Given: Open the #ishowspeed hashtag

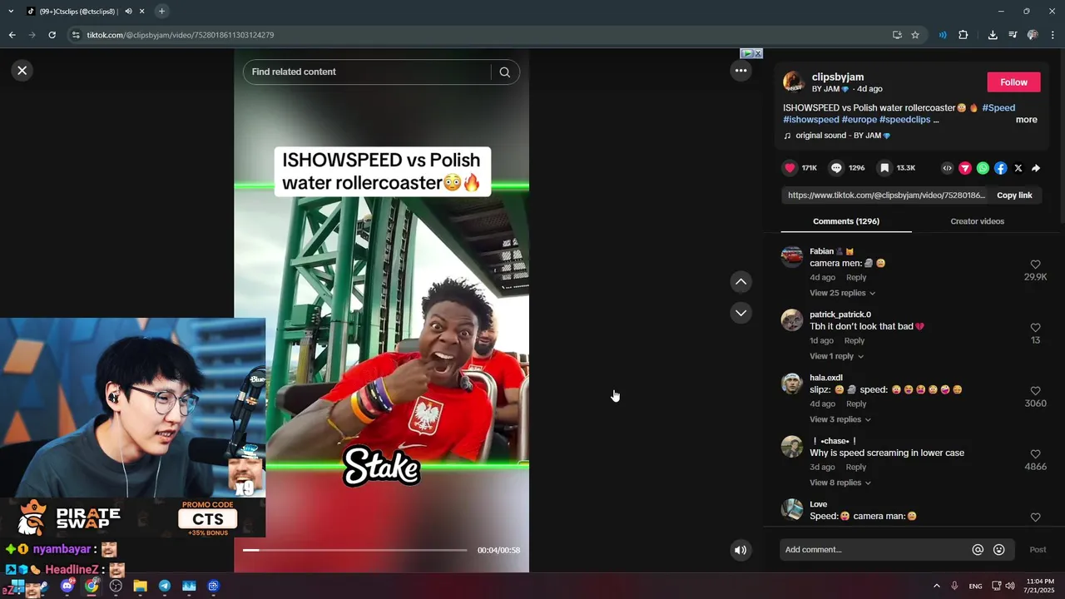Looking at the screenshot, I should (810, 120).
